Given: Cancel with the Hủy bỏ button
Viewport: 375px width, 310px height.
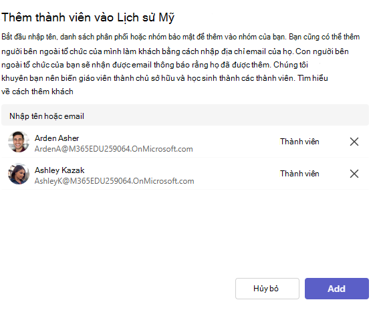Looking at the screenshot, I should [267, 289].
